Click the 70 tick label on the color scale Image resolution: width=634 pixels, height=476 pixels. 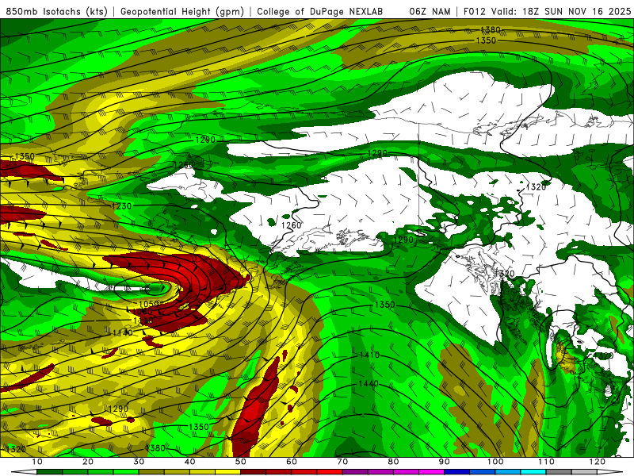342,462
